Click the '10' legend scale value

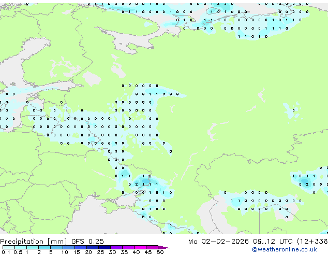[65, 252]
